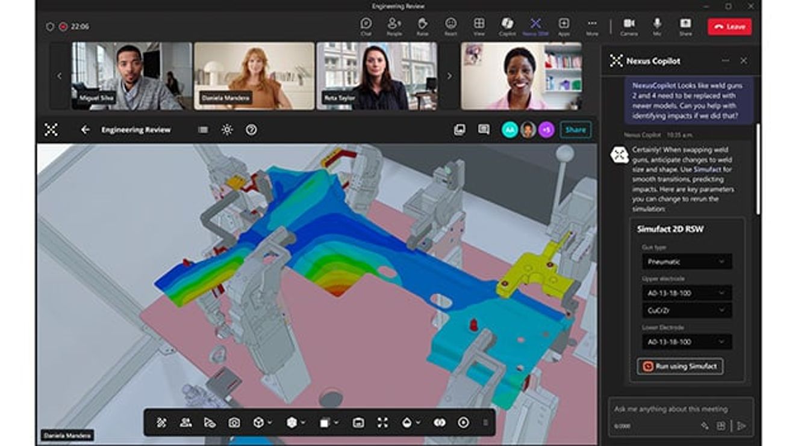
Task: Open the Apps menu in meeting toolbar
Action: [x=564, y=26]
